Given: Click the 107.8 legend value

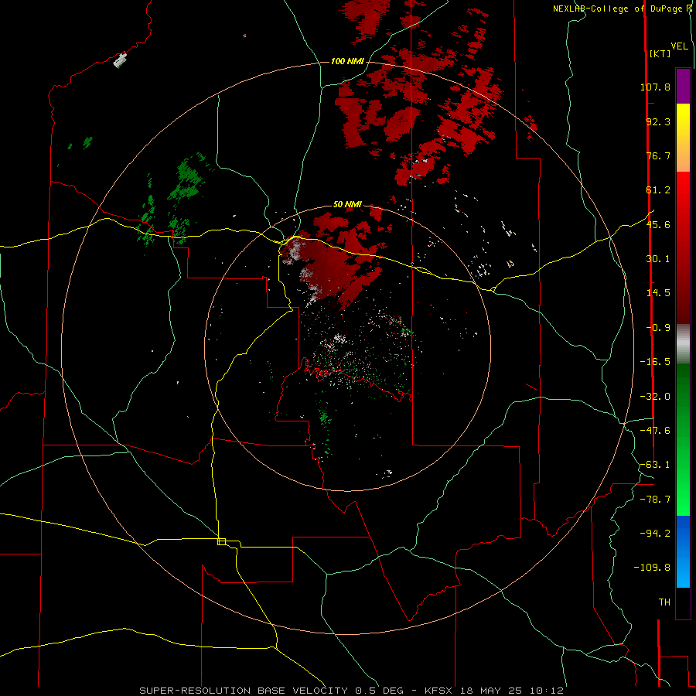Looking at the screenshot, I should click(x=655, y=87).
